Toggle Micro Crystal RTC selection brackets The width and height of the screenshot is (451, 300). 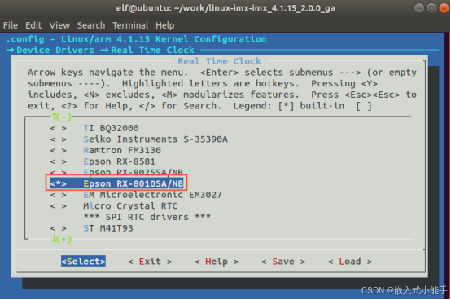coord(58,206)
